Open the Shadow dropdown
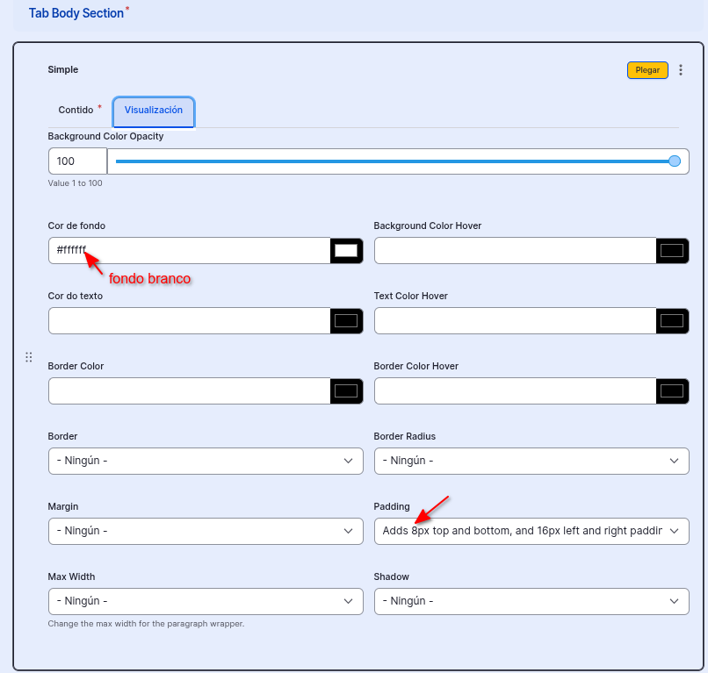 (531, 601)
